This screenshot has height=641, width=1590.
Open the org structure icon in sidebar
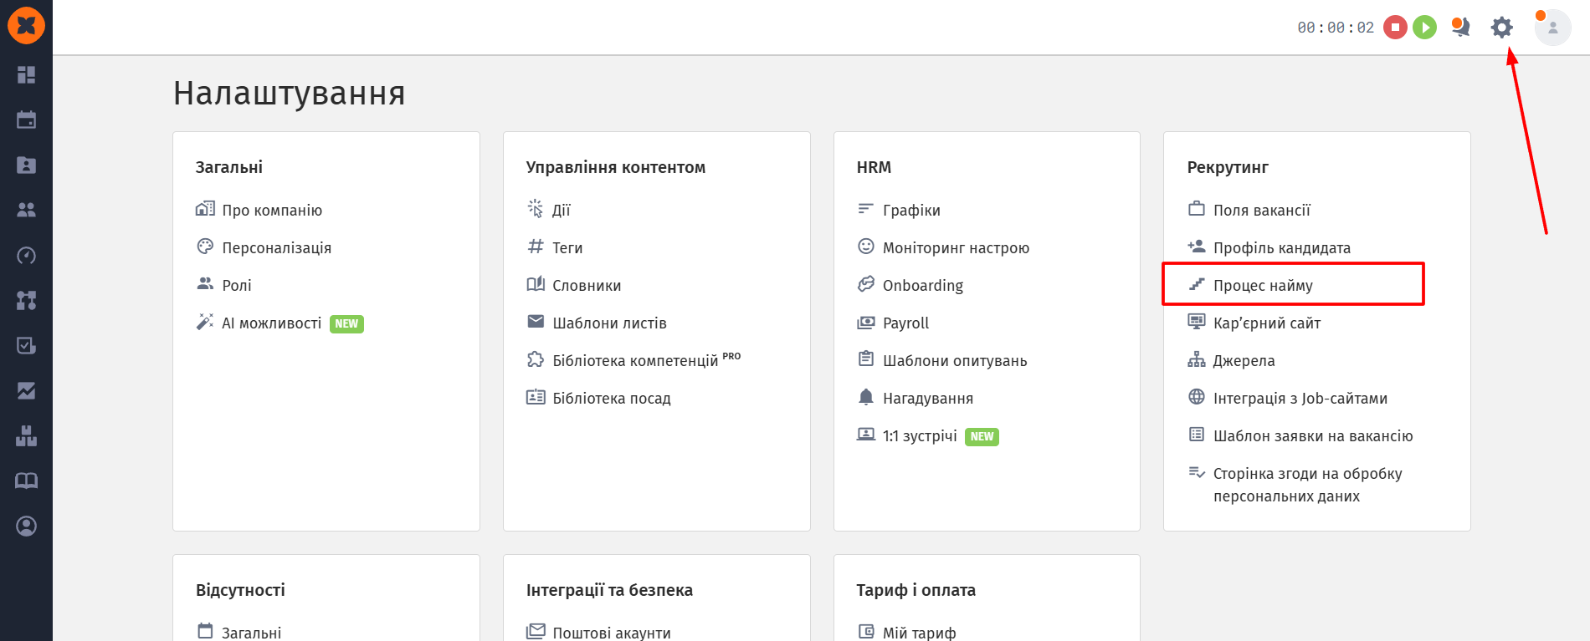click(x=26, y=300)
